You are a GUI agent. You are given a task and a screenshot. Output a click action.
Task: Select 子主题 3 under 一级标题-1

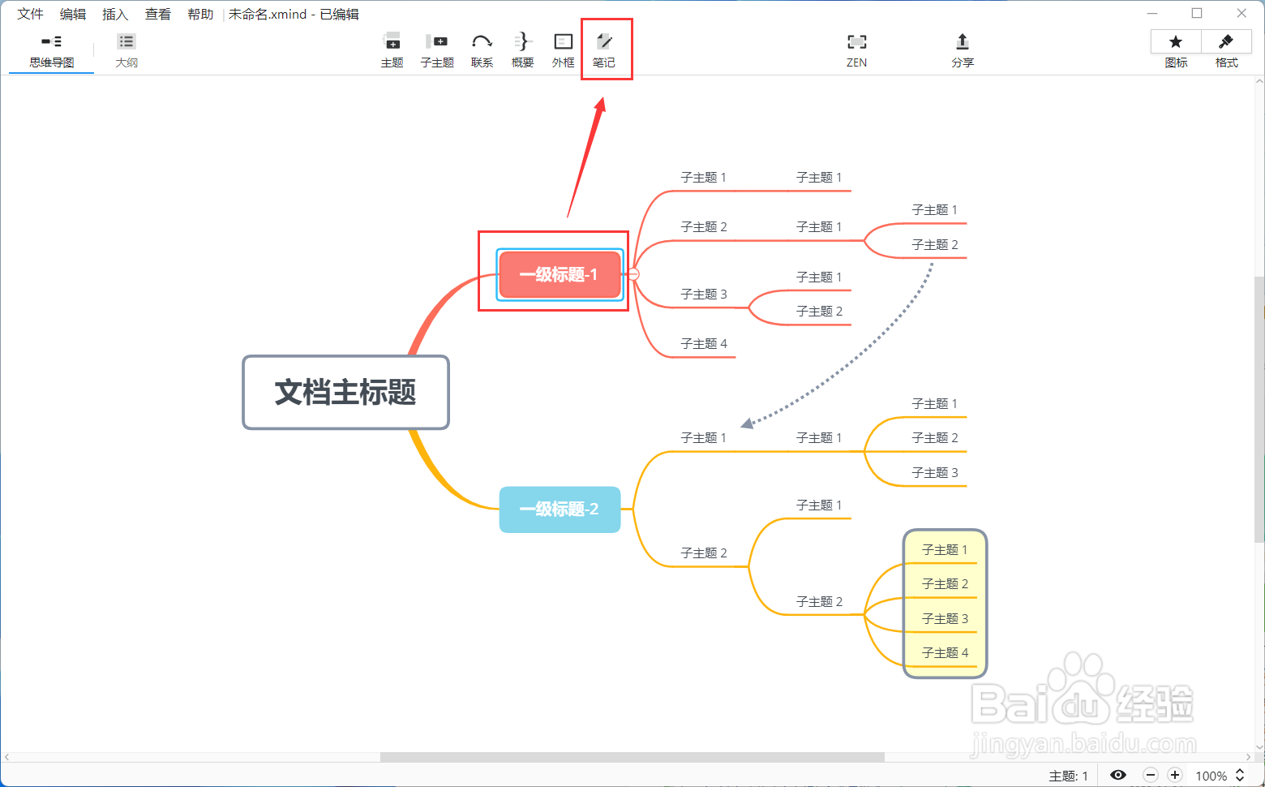point(704,294)
